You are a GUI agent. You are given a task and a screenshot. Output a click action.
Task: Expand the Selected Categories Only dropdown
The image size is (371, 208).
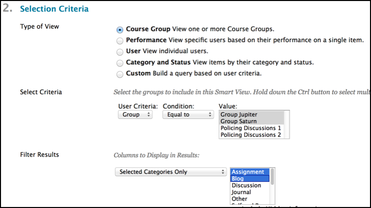click(170, 171)
